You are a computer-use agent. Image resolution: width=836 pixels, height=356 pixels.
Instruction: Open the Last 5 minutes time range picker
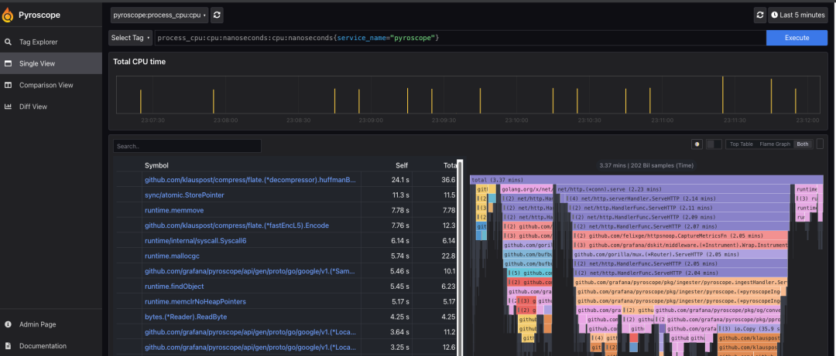click(x=797, y=15)
